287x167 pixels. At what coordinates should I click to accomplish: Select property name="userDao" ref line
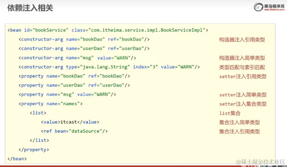(x=74, y=85)
